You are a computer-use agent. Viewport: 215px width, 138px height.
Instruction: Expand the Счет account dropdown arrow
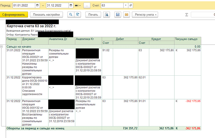point(126,6)
